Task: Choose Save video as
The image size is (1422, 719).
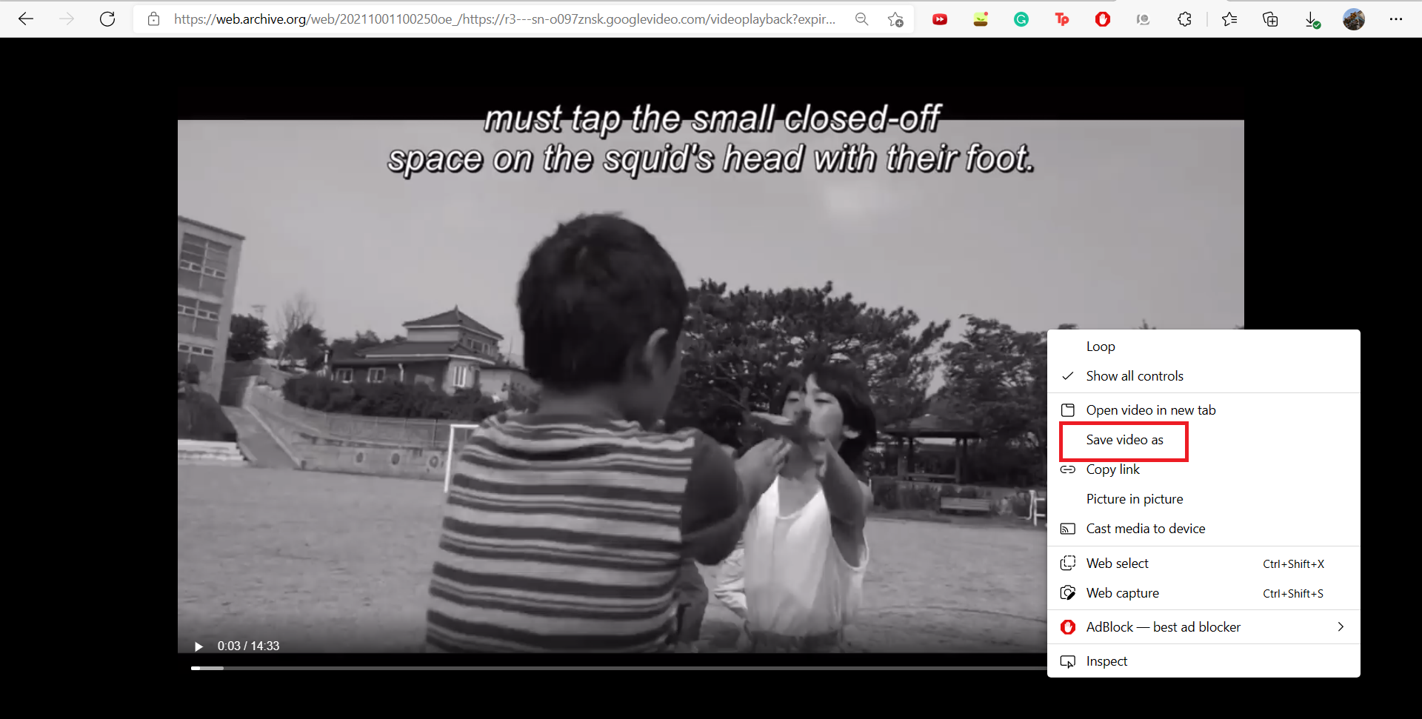Action: coord(1204,440)
